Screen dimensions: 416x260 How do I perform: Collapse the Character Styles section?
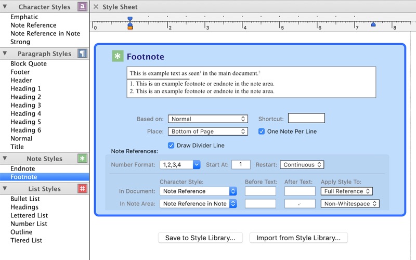[5, 7]
